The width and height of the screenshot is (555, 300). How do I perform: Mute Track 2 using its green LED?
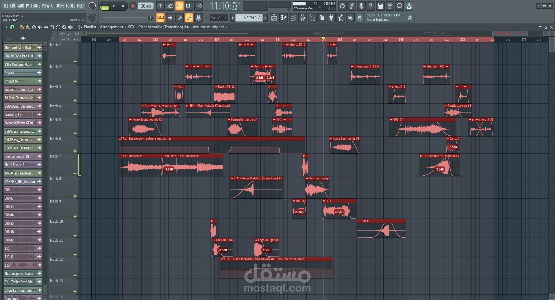(x=75, y=82)
